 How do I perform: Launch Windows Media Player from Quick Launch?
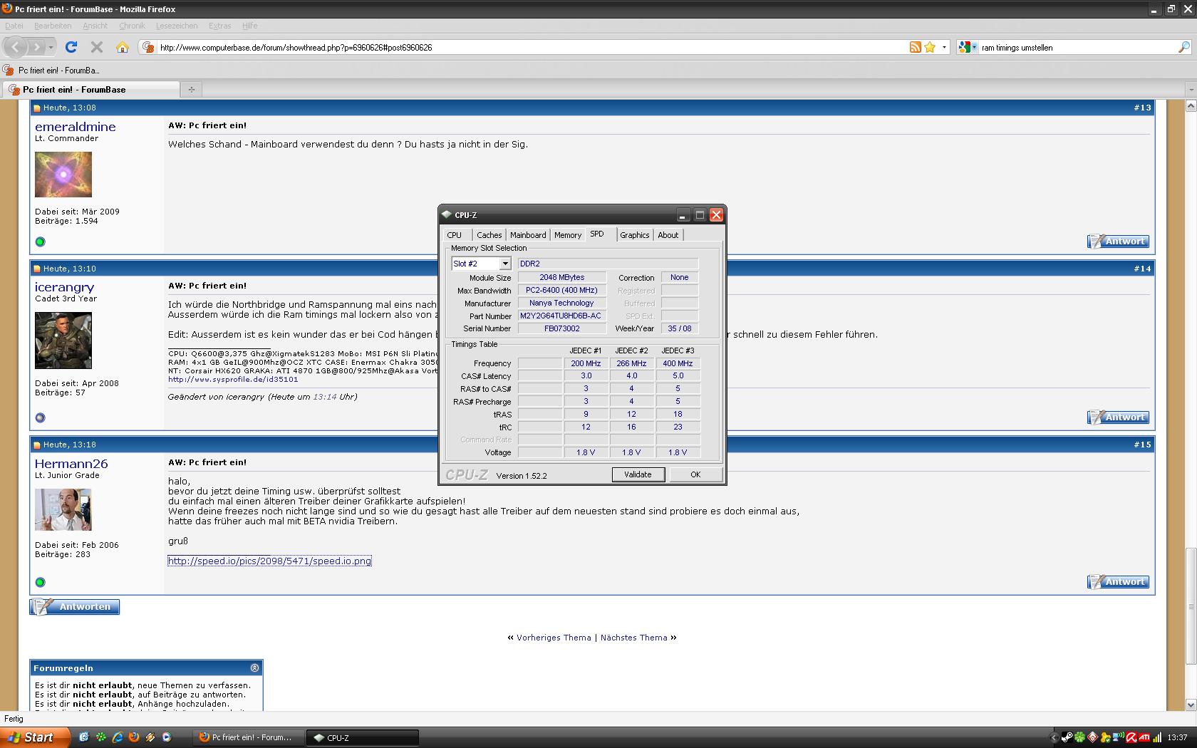167,737
